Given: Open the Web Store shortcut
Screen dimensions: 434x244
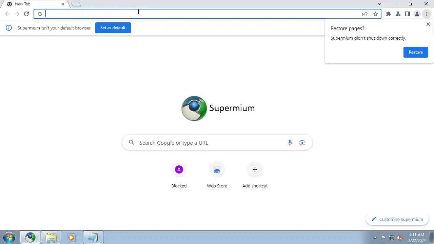Looking at the screenshot, I should (x=217, y=175).
